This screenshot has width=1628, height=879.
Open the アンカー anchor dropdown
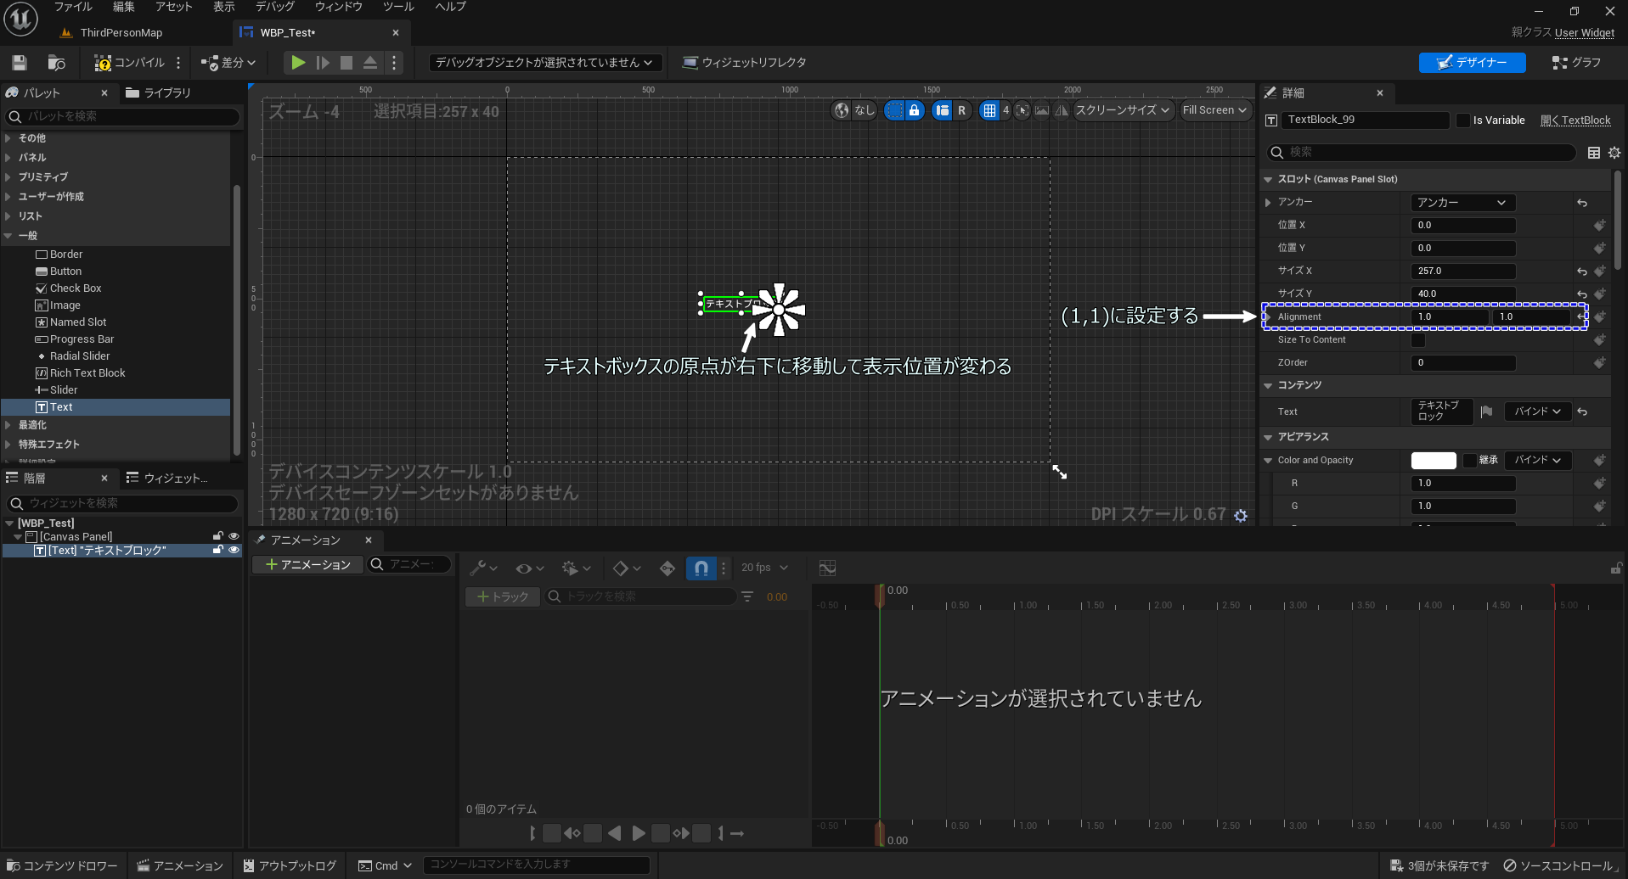coord(1462,202)
